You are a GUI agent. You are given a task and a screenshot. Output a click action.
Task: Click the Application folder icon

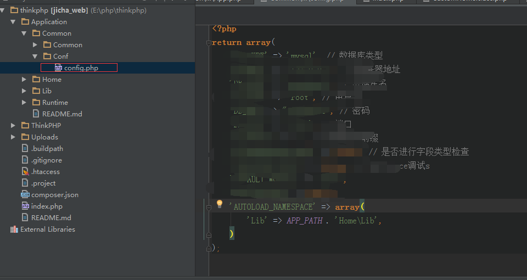tap(25, 22)
